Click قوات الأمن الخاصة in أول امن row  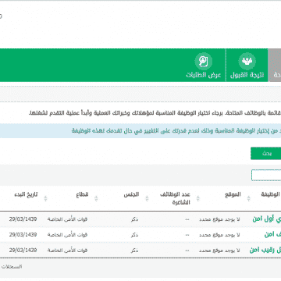[67, 219]
